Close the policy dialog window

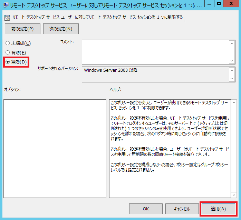(231, 4)
